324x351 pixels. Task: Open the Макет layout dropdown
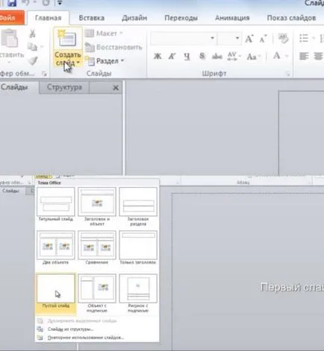(x=104, y=34)
